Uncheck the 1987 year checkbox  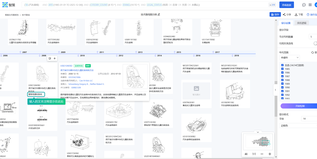pos(282,76)
